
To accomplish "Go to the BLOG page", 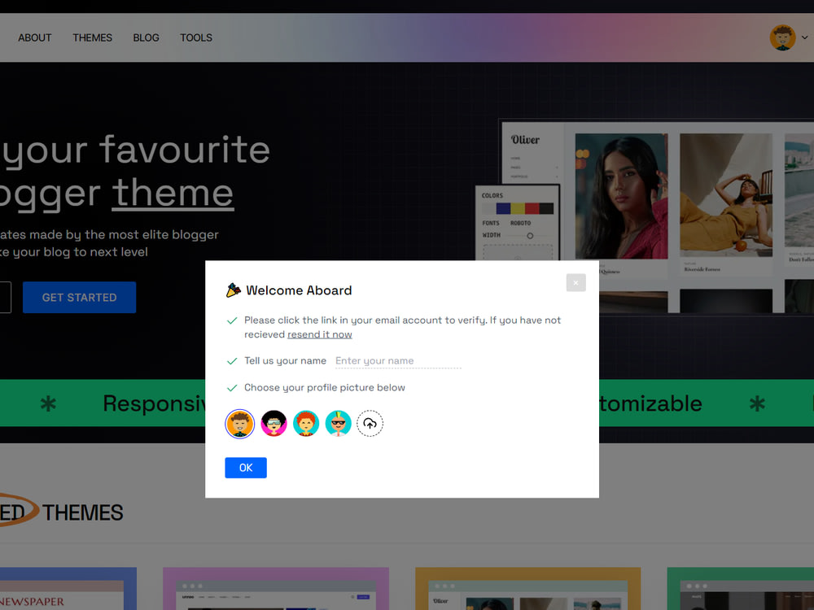I will (x=146, y=38).
